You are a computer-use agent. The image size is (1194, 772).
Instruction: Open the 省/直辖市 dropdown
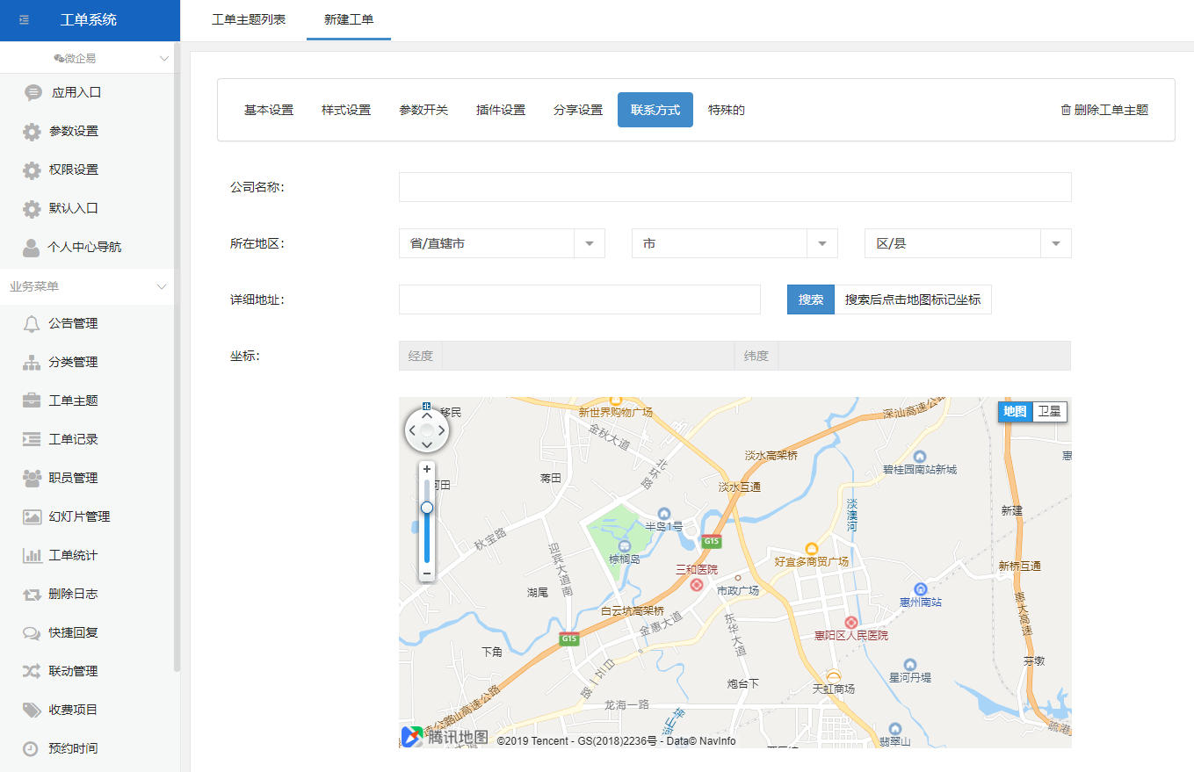click(x=502, y=243)
